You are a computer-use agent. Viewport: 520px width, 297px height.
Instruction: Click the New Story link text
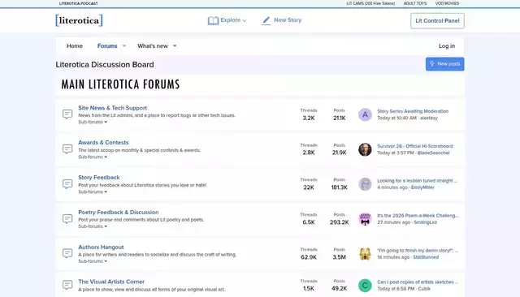tap(288, 20)
